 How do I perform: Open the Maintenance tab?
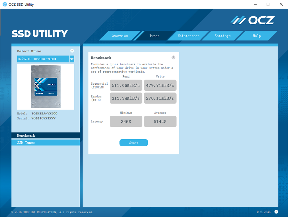coord(188,36)
